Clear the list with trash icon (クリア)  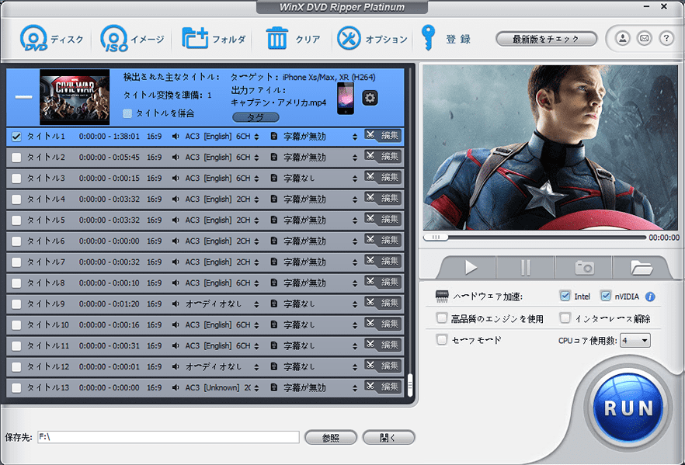[277, 38]
